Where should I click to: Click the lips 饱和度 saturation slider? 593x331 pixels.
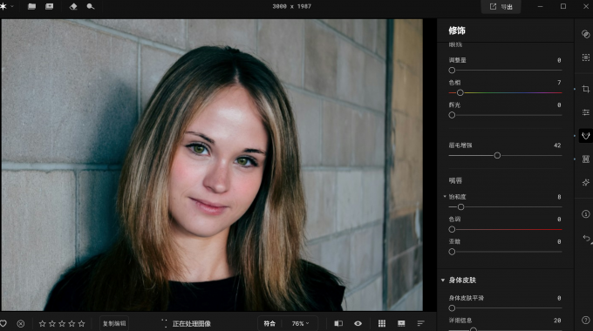(505, 207)
